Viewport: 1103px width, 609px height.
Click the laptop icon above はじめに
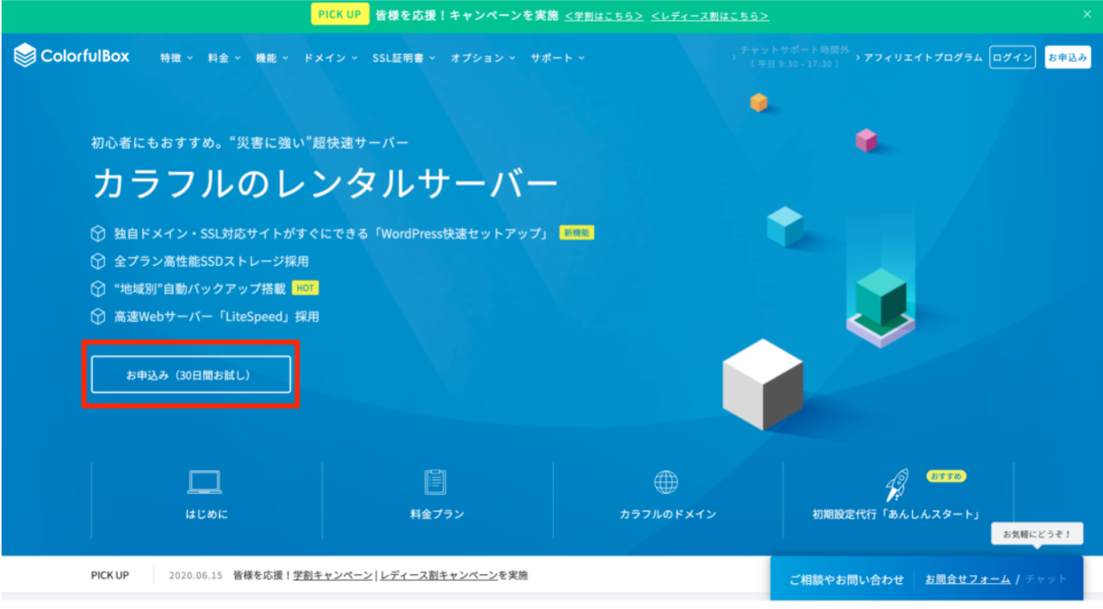click(x=205, y=482)
